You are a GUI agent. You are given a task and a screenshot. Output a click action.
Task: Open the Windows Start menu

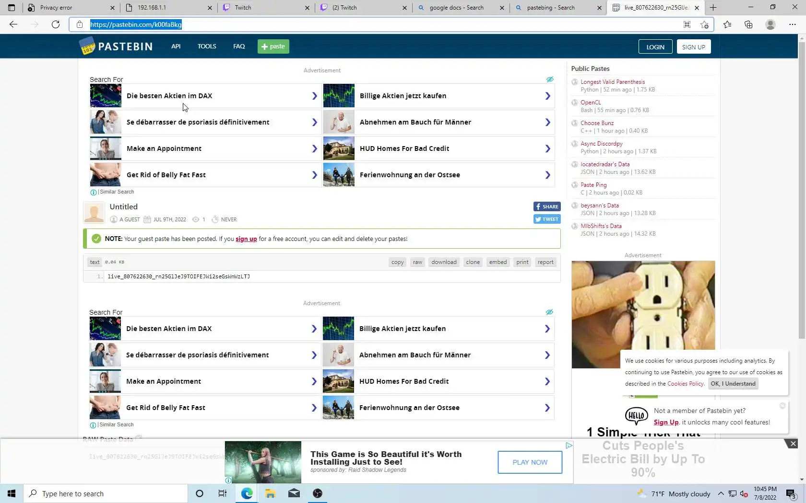12,493
